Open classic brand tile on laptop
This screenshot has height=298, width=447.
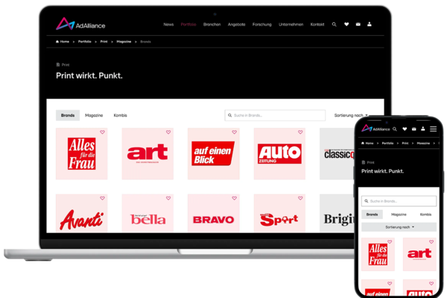[x=337, y=154]
